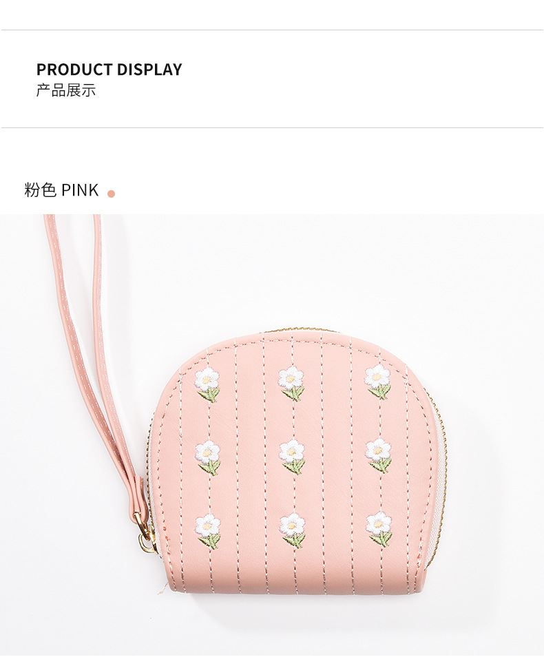The height and width of the screenshot is (666, 544).
Task: Click the bottom-middle embroidered flower
Action: pyautogui.click(x=293, y=530)
